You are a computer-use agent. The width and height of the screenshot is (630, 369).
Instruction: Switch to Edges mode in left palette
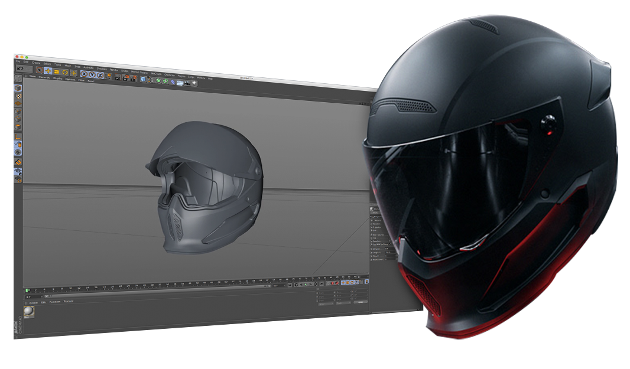click(18, 119)
